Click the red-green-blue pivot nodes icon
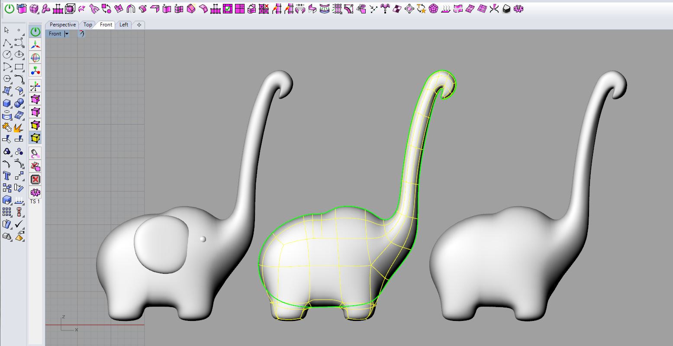Image resolution: width=673 pixels, height=346 pixels. (x=35, y=70)
